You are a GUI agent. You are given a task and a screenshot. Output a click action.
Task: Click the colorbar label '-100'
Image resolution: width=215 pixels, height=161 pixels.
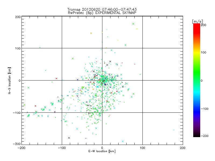[x=205, y=109]
